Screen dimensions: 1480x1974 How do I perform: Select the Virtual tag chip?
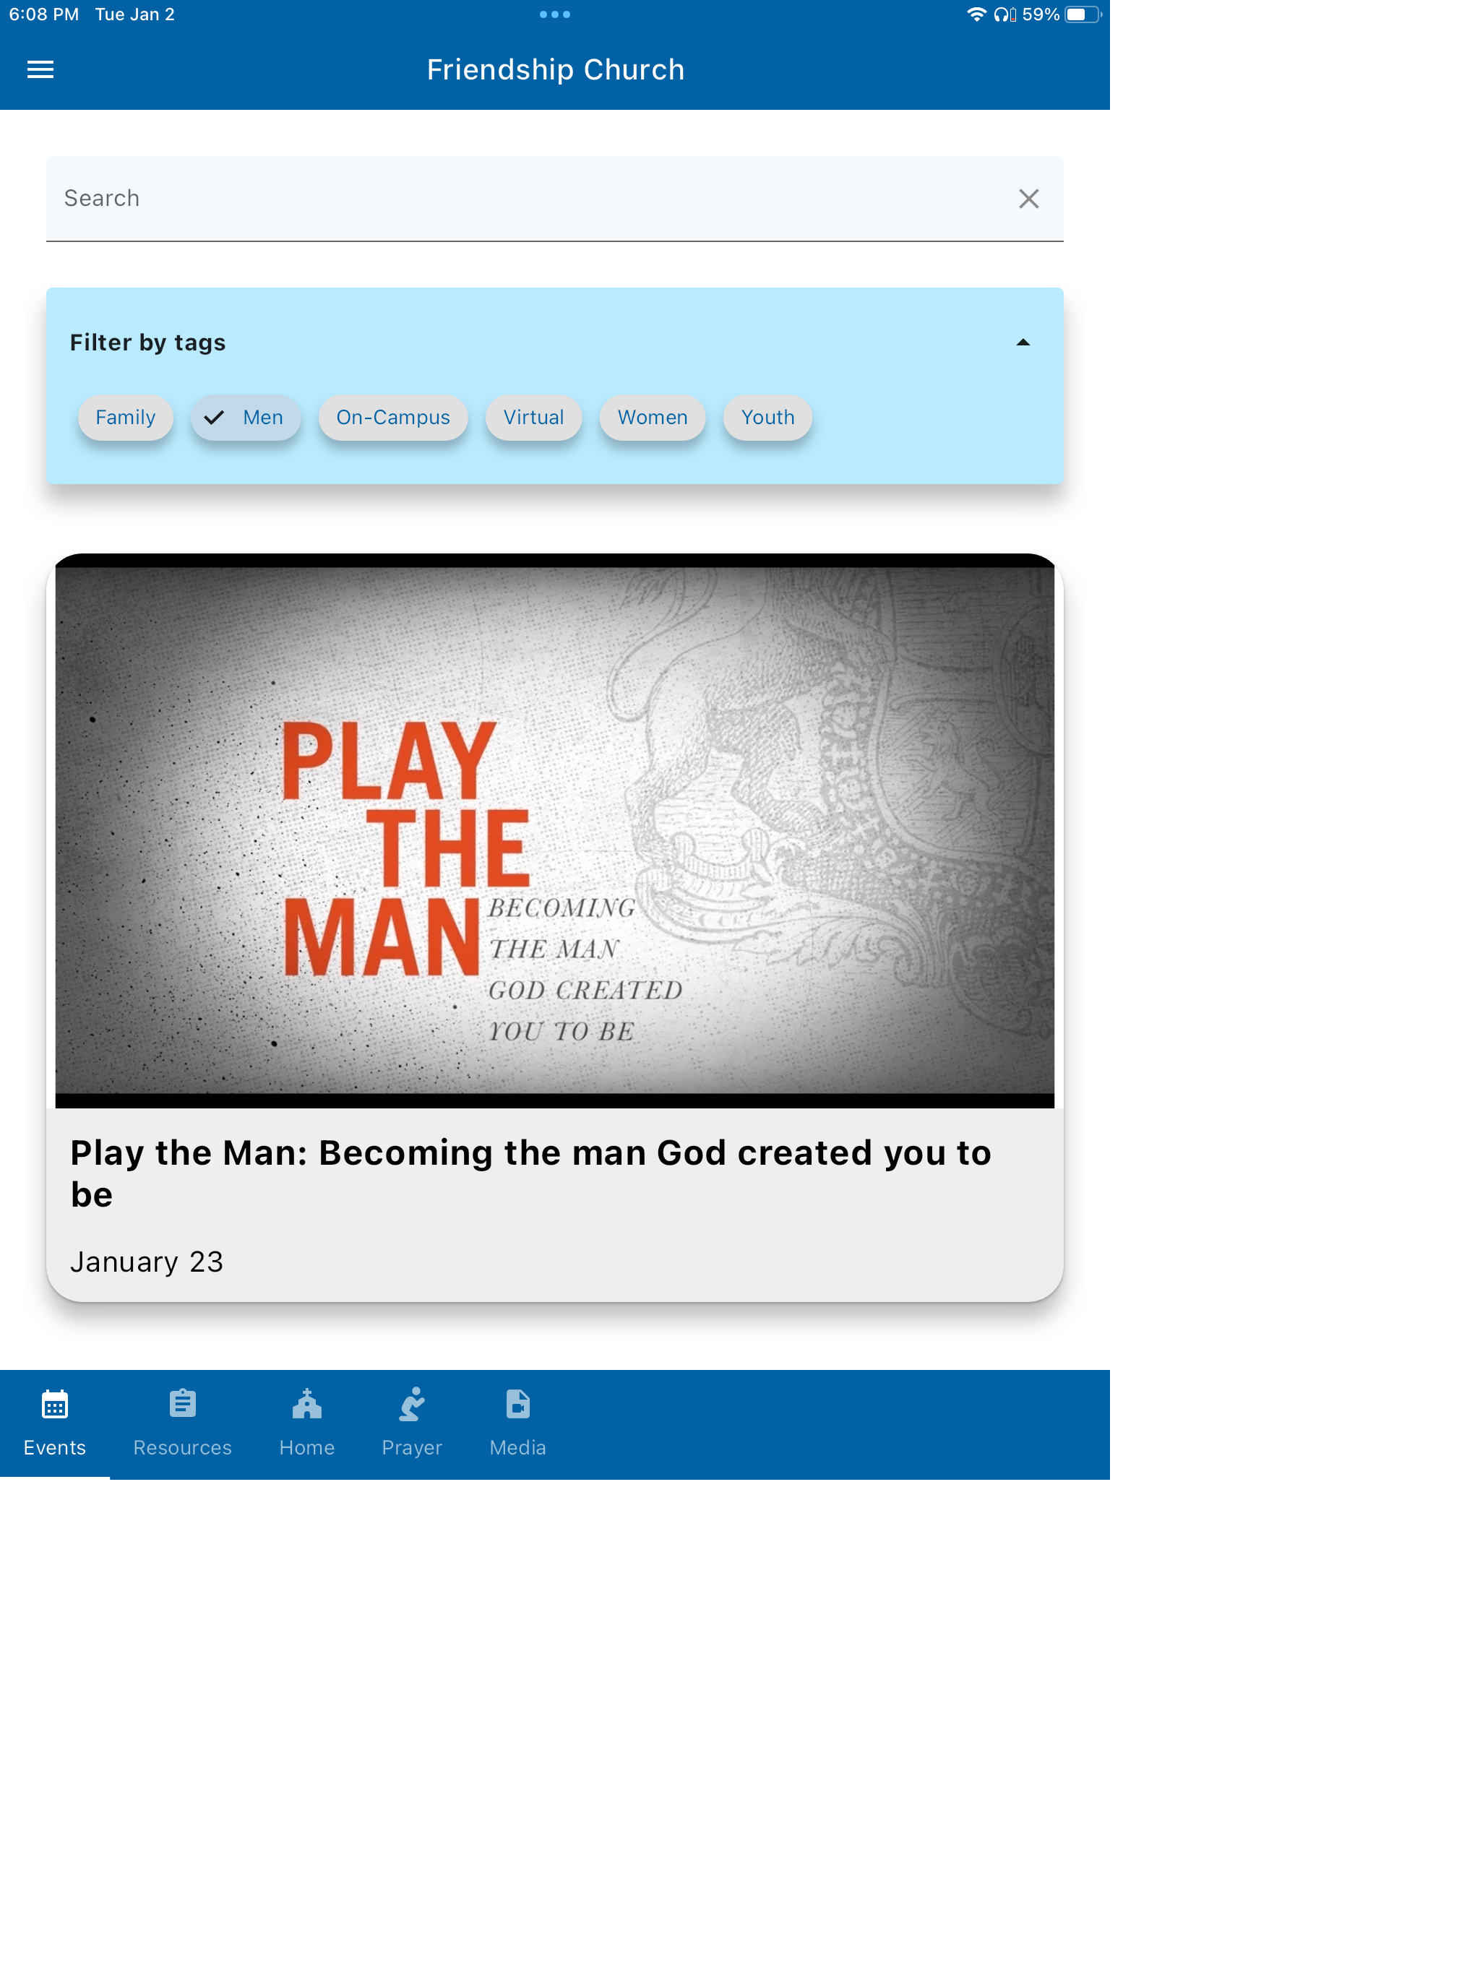pos(533,418)
